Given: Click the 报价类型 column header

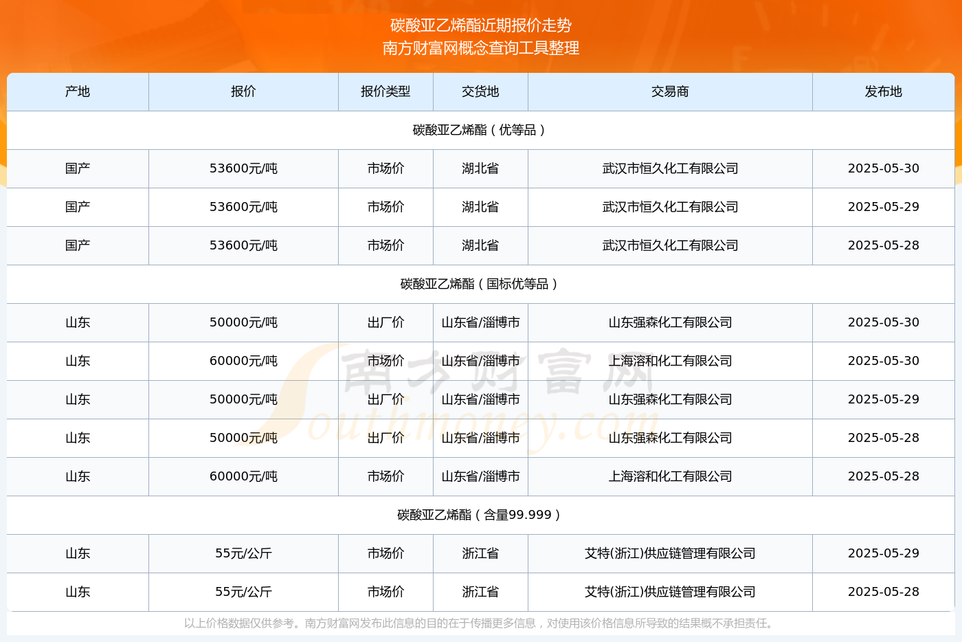Looking at the screenshot, I should point(385,91).
